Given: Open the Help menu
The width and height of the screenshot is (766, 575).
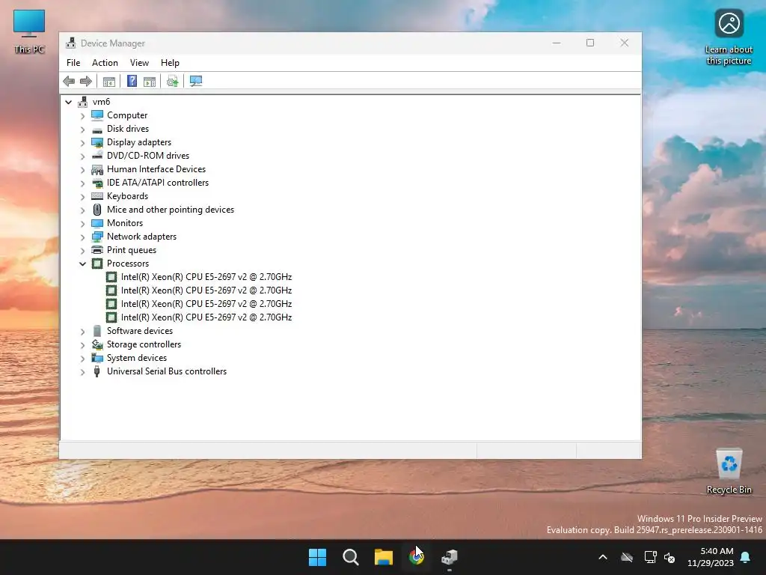Looking at the screenshot, I should [x=170, y=63].
